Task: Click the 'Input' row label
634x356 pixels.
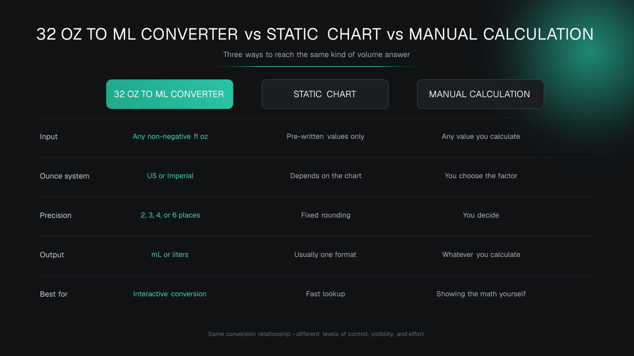Action: (x=49, y=136)
